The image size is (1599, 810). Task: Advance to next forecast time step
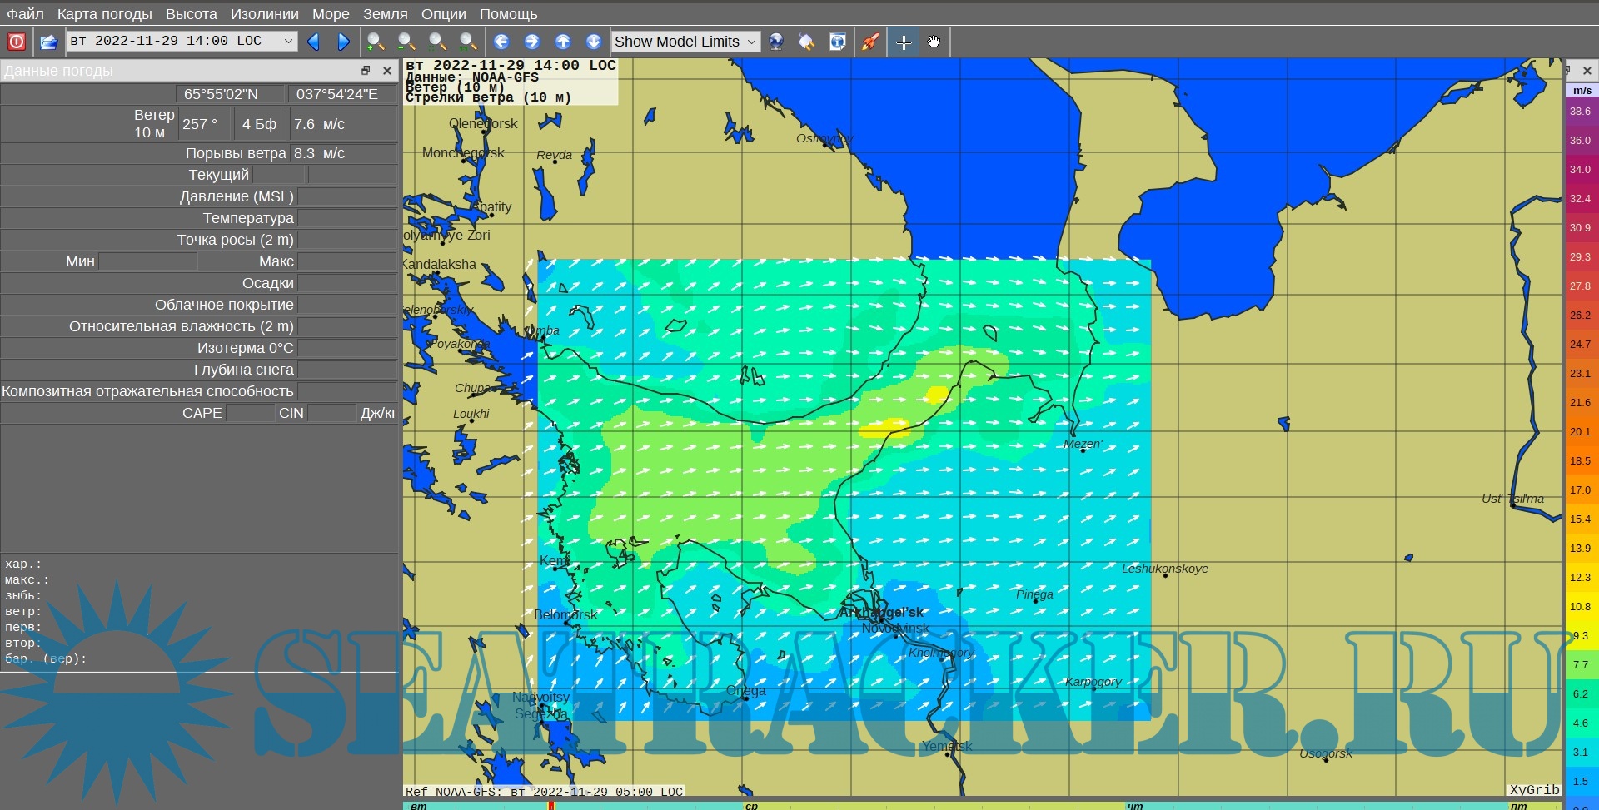pos(343,42)
